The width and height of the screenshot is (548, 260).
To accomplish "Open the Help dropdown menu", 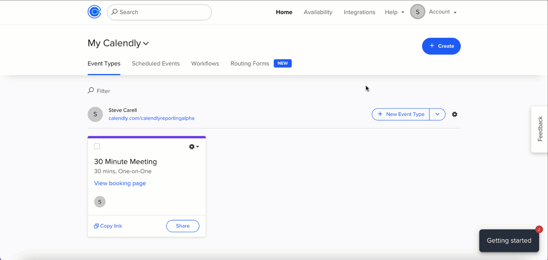I will coord(394,12).
